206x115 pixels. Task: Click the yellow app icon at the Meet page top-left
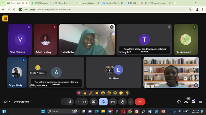(x=5, y=18)
